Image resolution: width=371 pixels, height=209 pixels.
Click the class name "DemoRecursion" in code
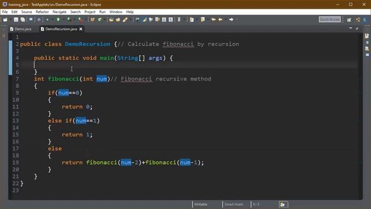click(88, 44)
